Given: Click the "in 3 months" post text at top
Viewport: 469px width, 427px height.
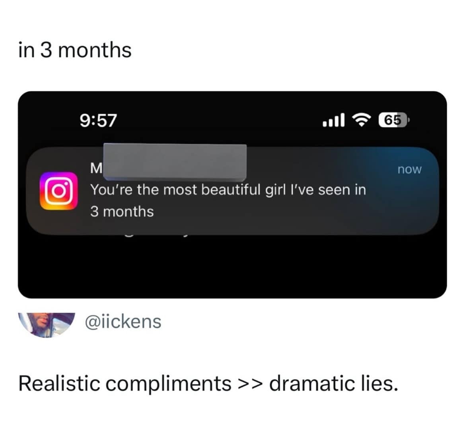Looking at the screenshot, I should (x=75, y=50).
